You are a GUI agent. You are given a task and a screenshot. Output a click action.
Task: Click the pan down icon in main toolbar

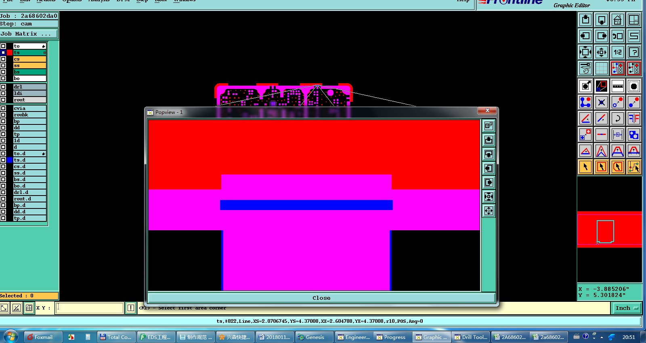pos(602,20)
